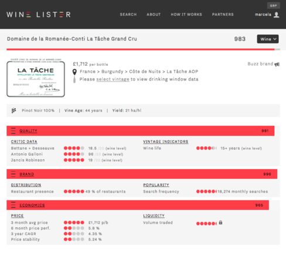Click Jancis Robinson rating dots

click(x=74, y=160)
